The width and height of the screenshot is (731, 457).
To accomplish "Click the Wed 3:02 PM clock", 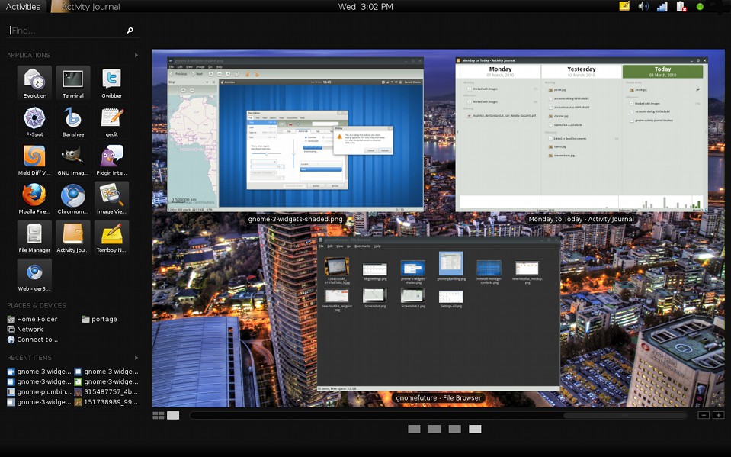I will pos(366,7).
